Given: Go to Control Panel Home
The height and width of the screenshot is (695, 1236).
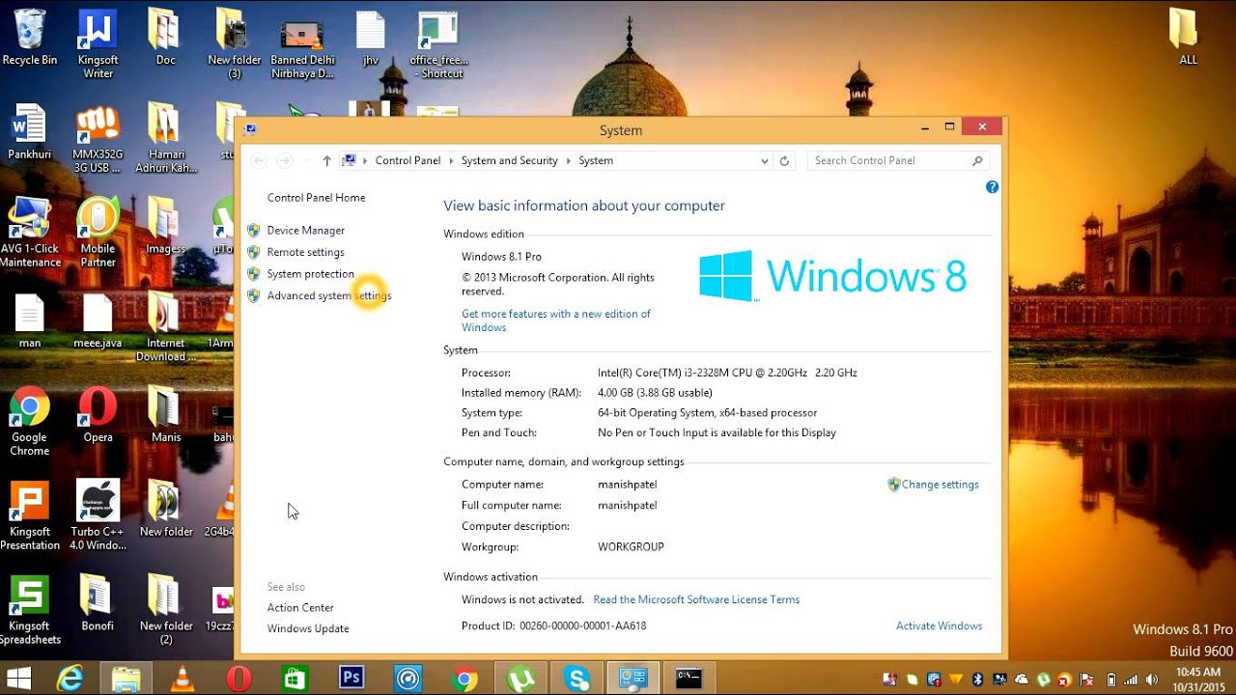Looking at the screenshot, I should [316, 198].
